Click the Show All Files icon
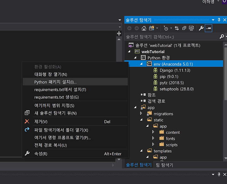This screenshot has width=227, height=184. coord(191,28)
